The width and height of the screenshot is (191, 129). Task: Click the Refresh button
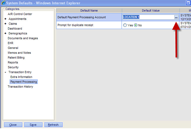coord(53,125)
